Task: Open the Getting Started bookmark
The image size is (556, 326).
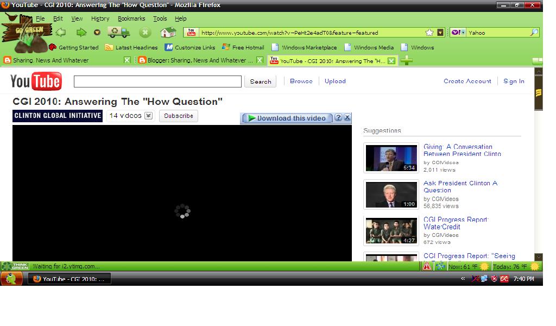Action: point(74,47)
